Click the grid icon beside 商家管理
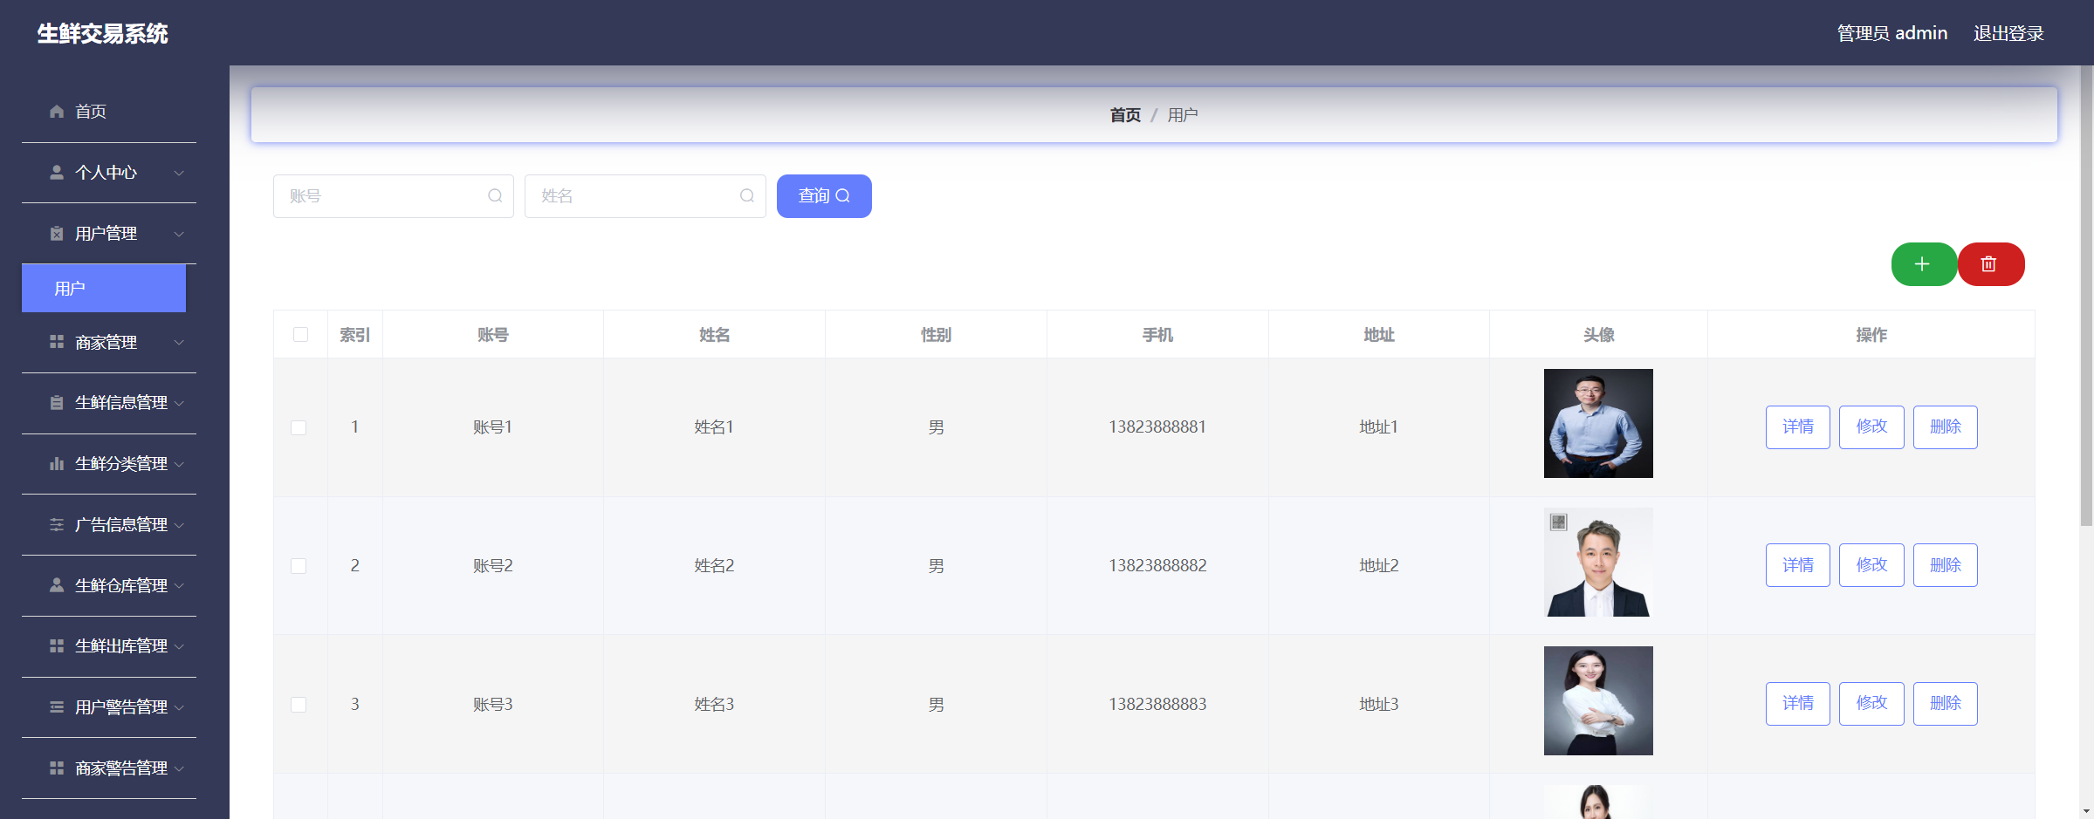This screenshot has height=819, width=2094. [x=57, y=342]
